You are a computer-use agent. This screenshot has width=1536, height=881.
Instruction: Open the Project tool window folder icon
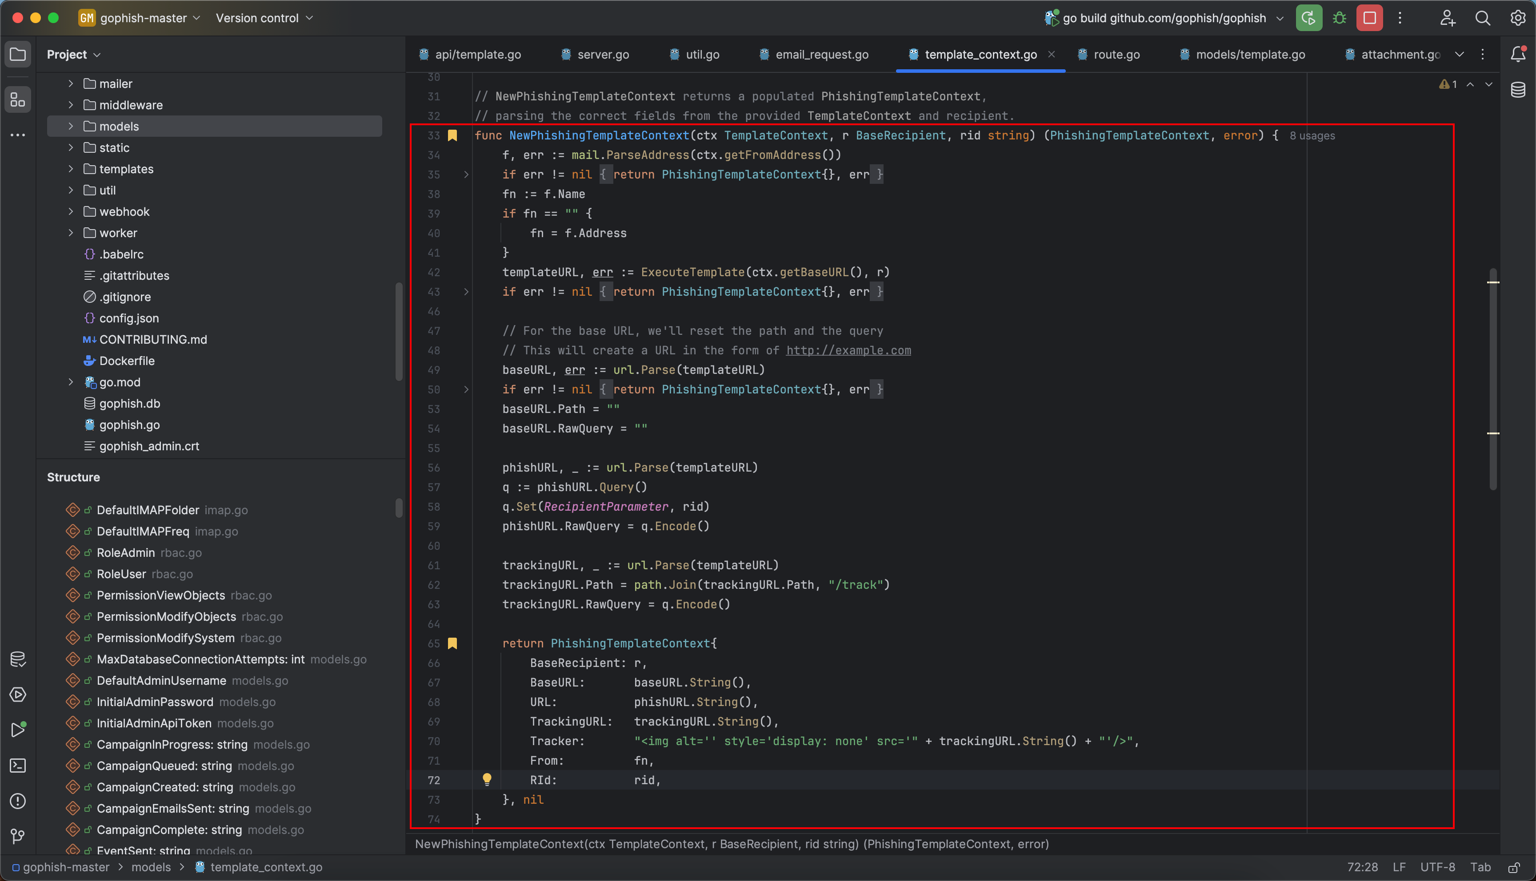click(18, 55)
